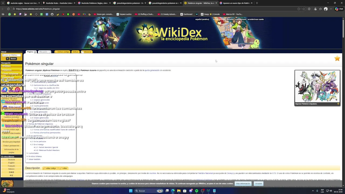Click the 'Ir' search button
Image resolution: width=345 pixels, height=194 pixels.
pyautogui.click(x=8, y=58)
